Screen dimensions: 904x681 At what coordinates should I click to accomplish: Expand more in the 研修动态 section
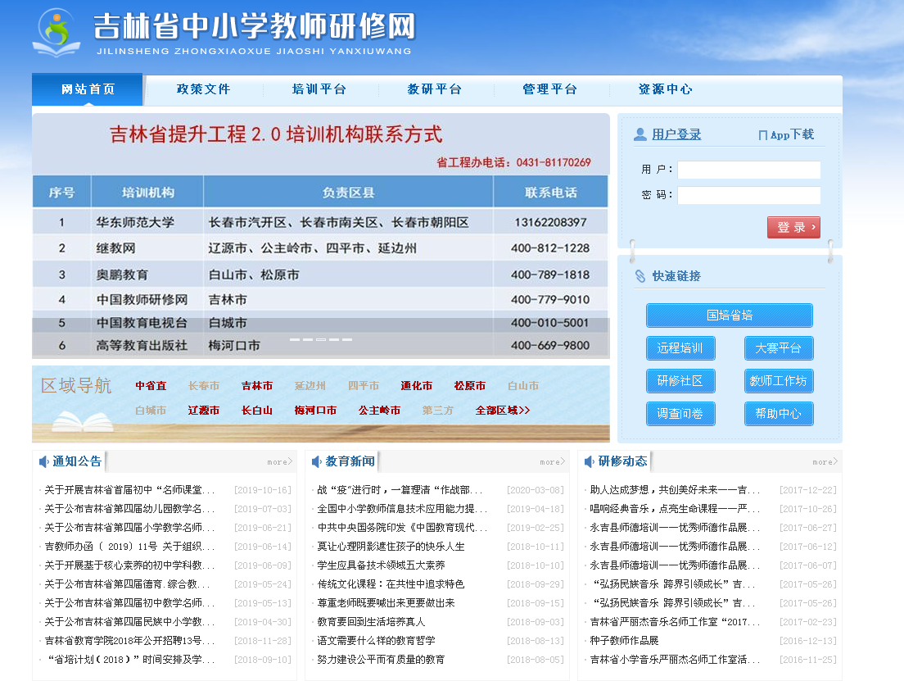click(x=825, y=462)
